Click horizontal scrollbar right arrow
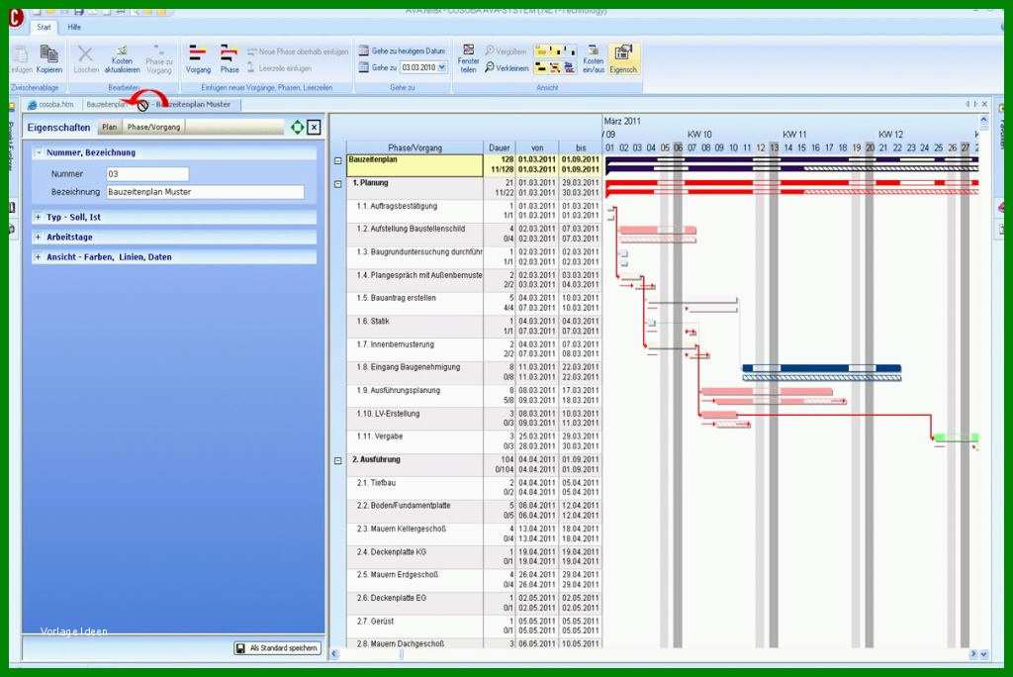 973,653
